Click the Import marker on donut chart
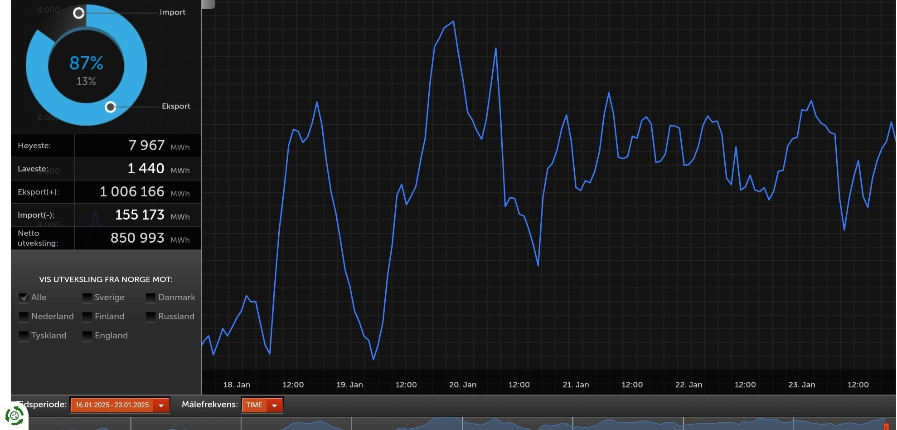Image resolution: width=897 pixels, height=430 pixels. click(x=79, y=13)
